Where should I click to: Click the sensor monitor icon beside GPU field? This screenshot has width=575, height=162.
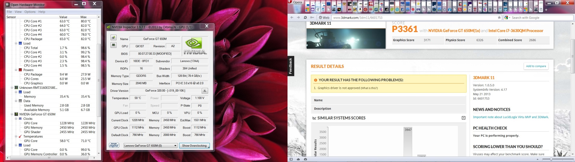coord(114,45)
